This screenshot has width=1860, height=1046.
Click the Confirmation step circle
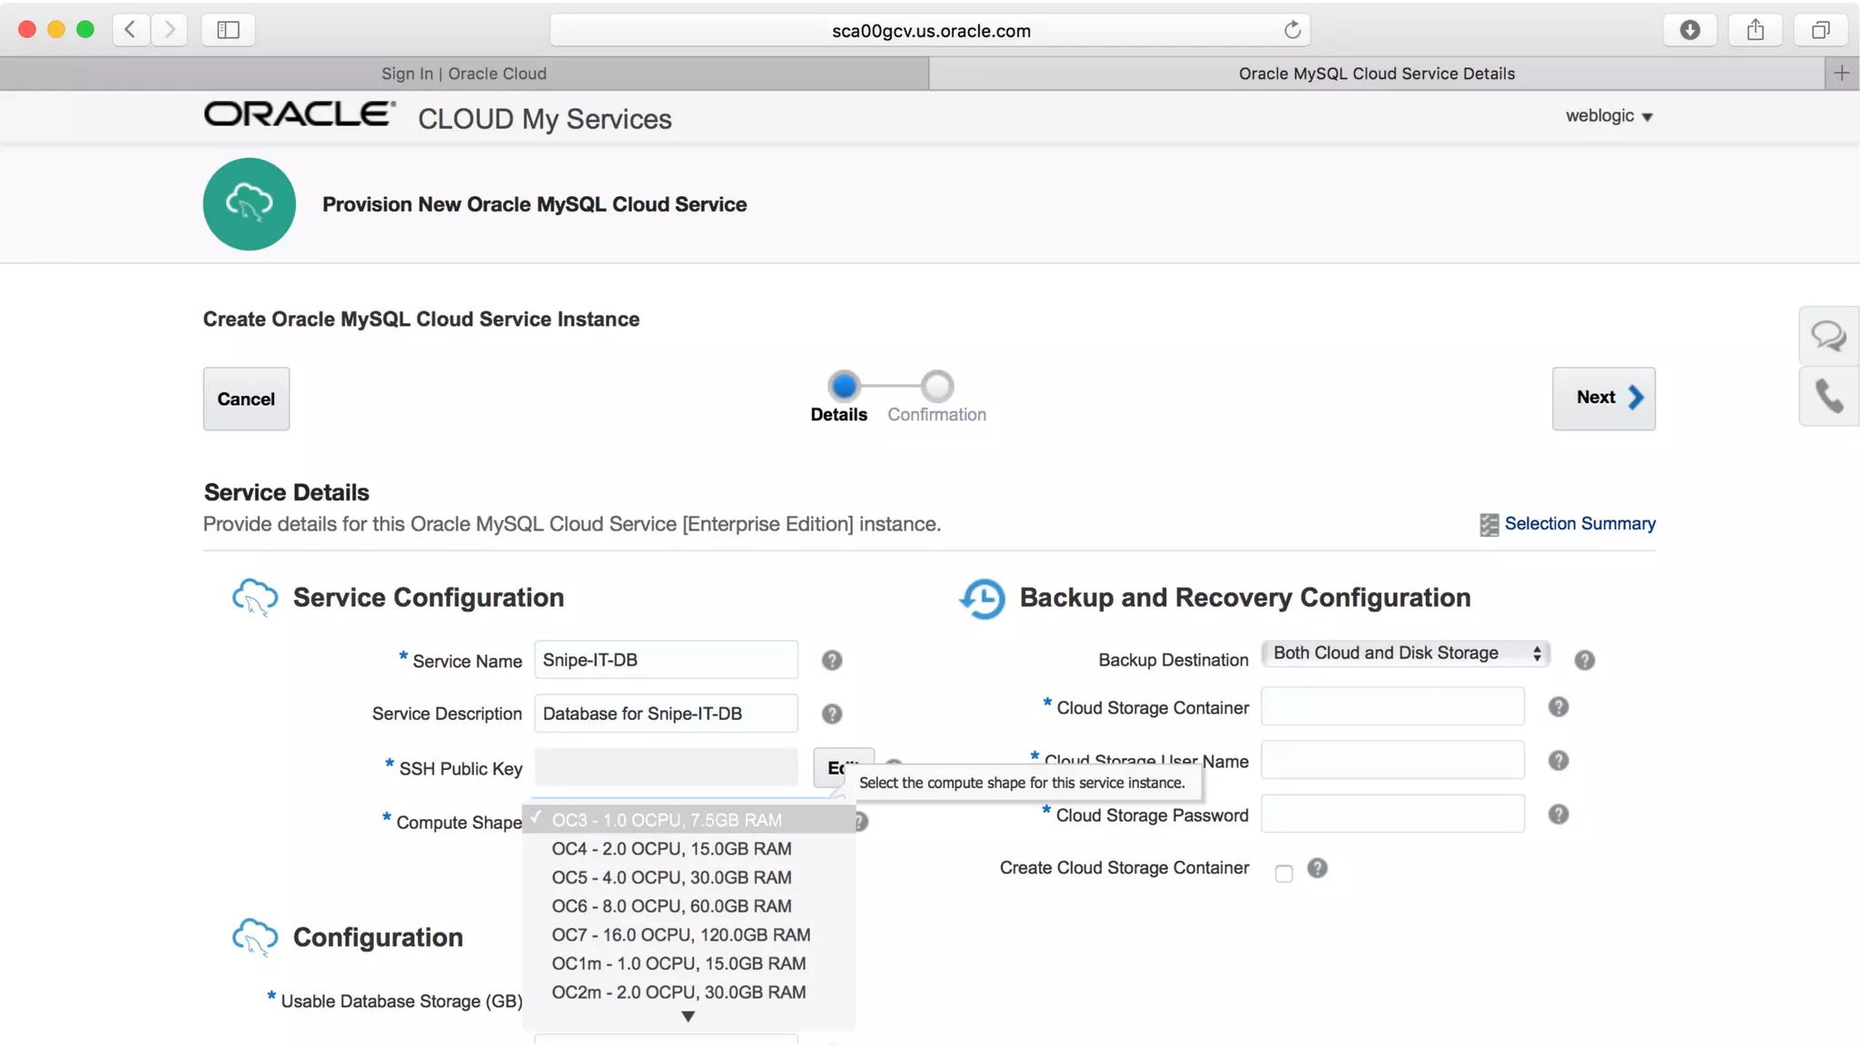936,386
